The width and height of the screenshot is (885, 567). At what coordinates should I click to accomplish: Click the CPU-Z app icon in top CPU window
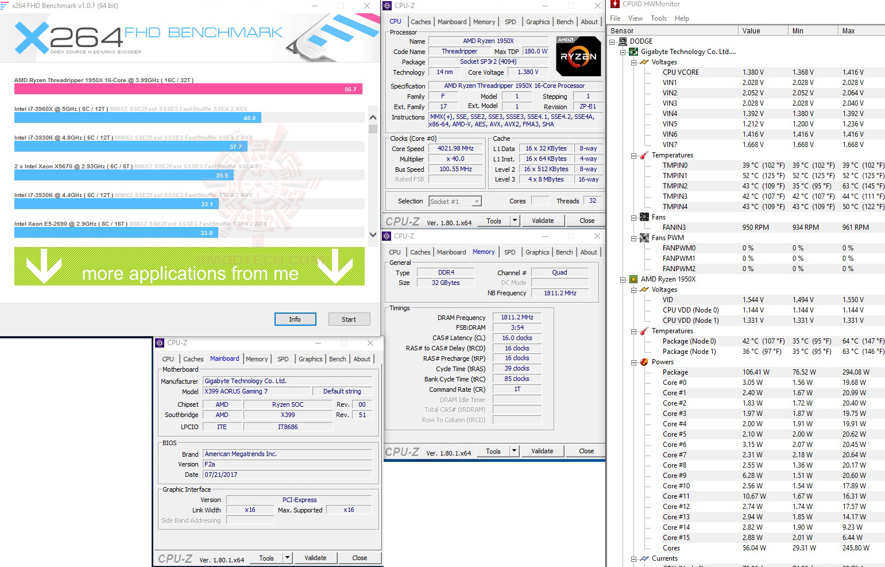coord(387,6)
